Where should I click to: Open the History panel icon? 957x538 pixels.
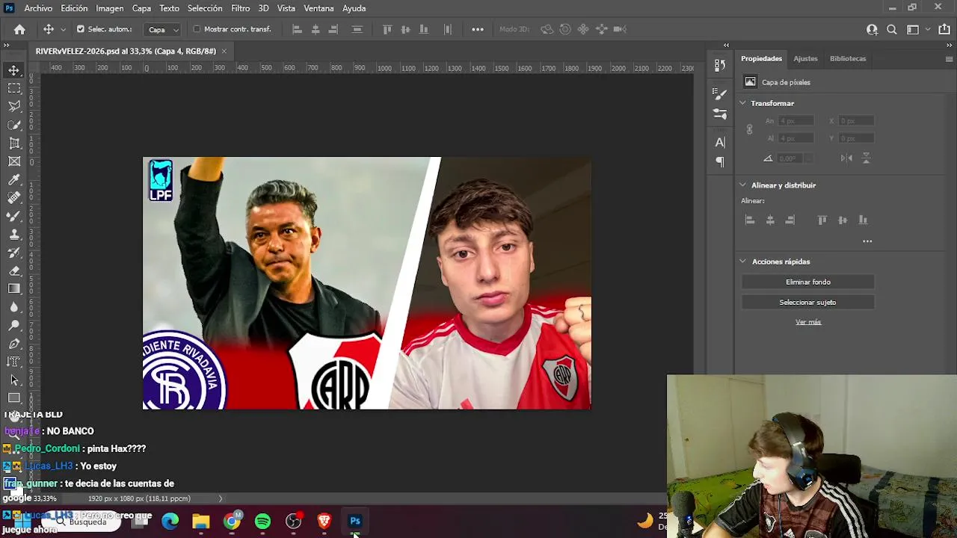(x=720, y=65)
